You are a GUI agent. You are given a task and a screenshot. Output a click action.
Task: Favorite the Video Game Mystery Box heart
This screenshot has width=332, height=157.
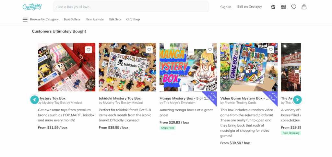point(271,50)
